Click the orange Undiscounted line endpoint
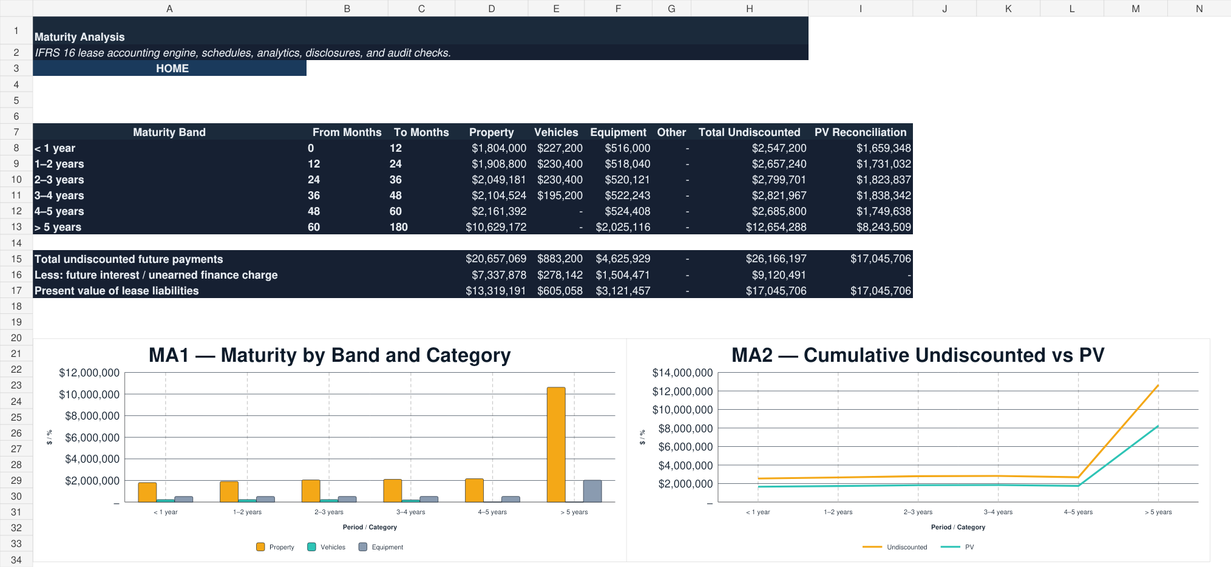Viewport: 1231px width, 567px height. (x=1158, y=385)
